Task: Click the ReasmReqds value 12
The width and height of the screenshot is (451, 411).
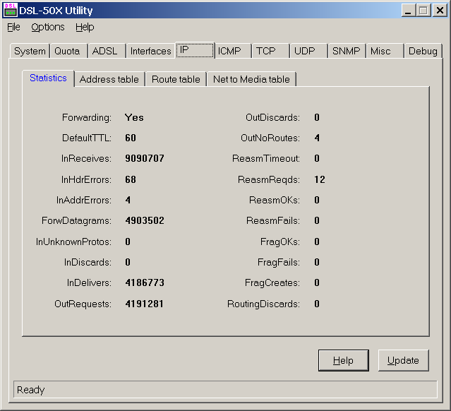Action: (x=320, y=179)
